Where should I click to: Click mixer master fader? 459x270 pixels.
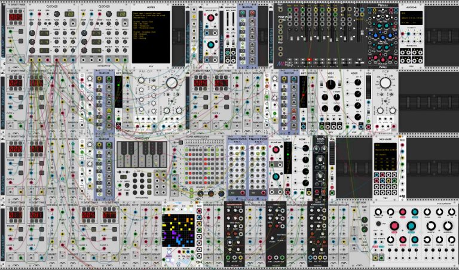click(x=362, y=32)
